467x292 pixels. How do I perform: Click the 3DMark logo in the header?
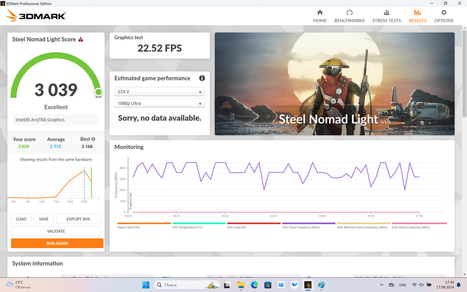coord(36,16)
